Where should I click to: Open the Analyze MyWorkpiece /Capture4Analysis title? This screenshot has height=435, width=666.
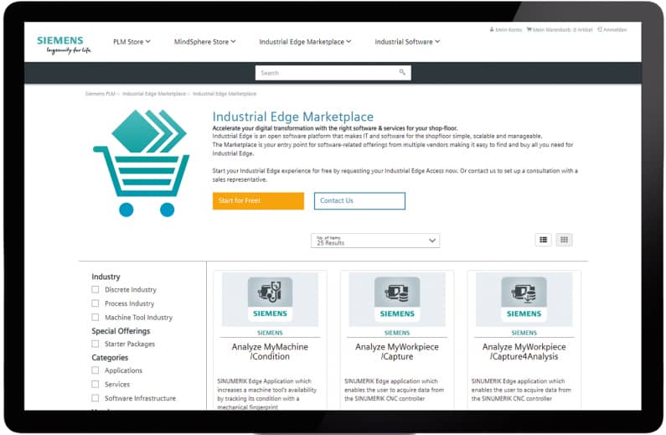pyautogui.click(x=524, y=352)
